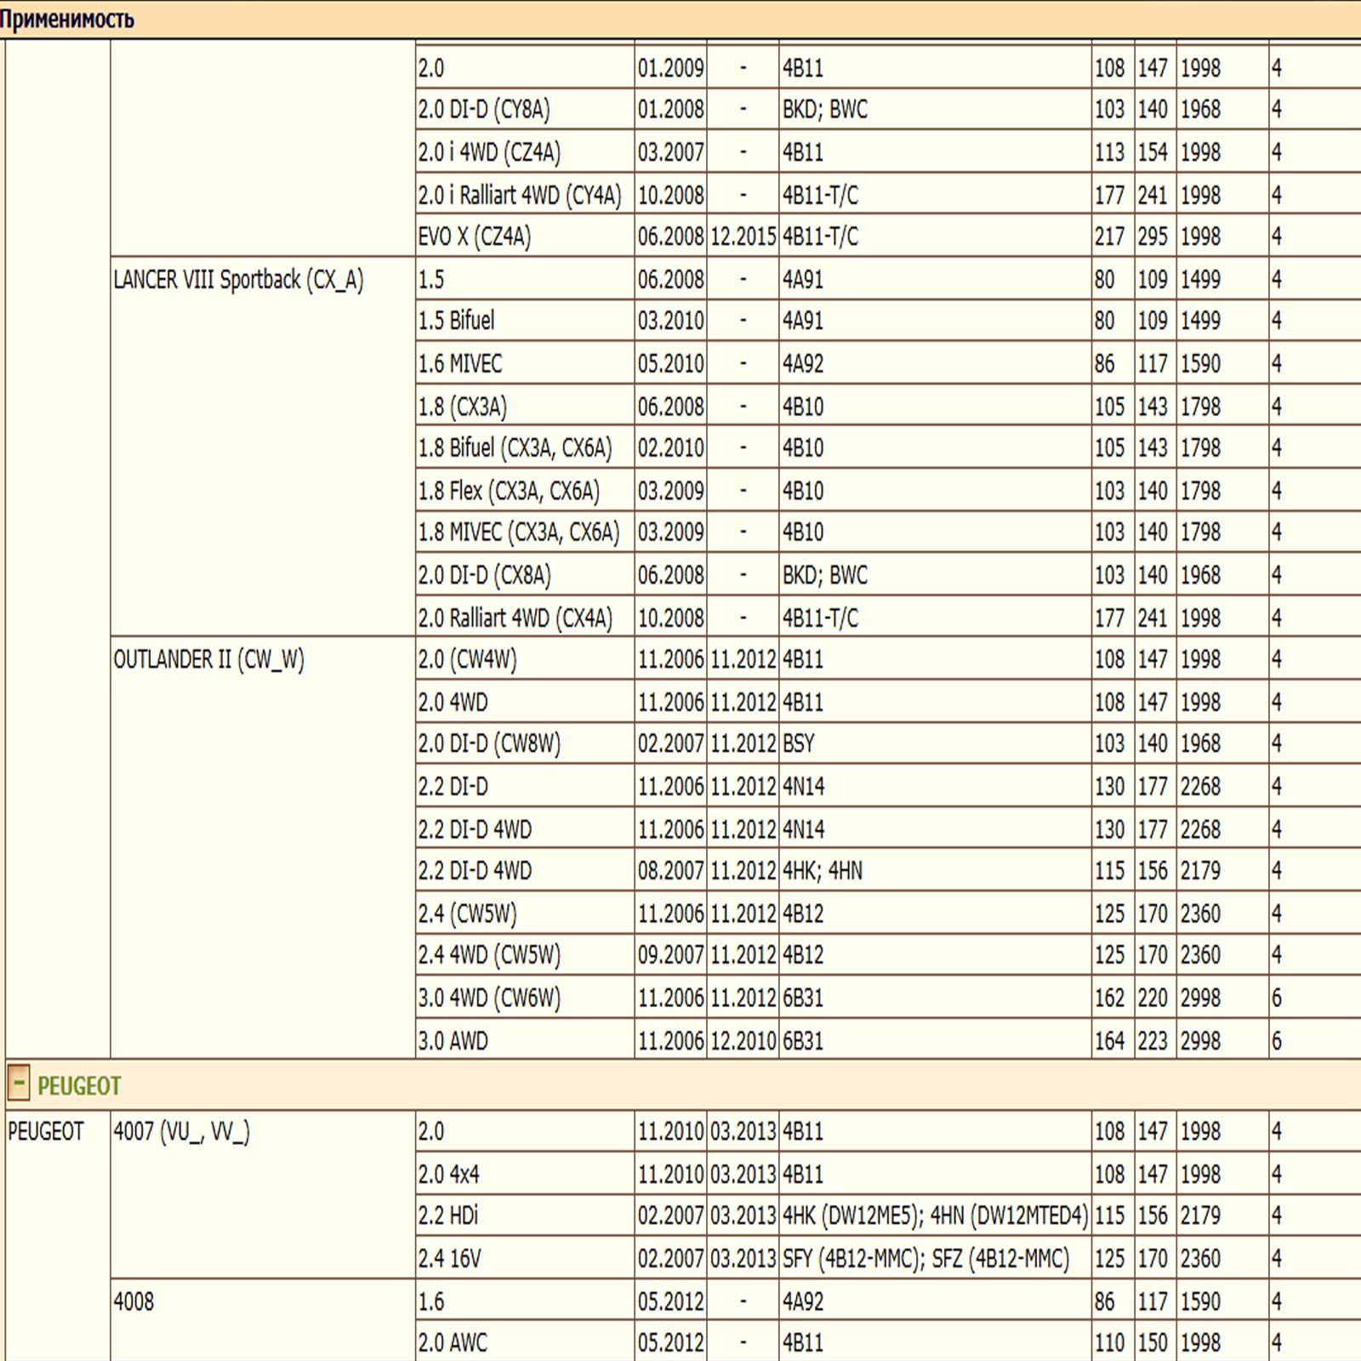Click the BSY engine code cell
The image size is (1361, 1361).
click(799, 744)
